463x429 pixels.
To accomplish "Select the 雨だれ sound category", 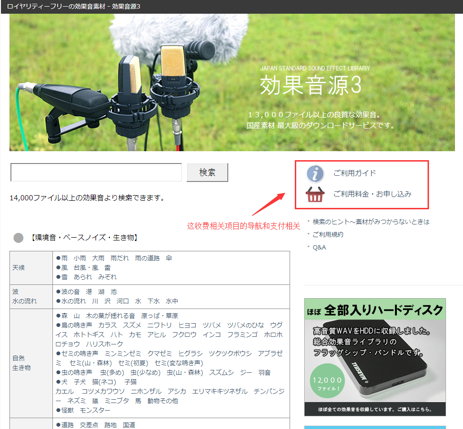I will click(120, 258).
